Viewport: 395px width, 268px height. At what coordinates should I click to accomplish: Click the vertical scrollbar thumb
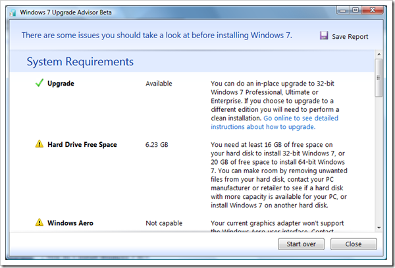[x=379, y=78]
